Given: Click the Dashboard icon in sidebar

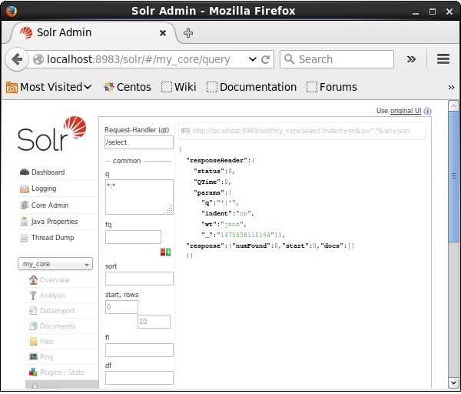Looking at the screenshot, I should click(x=25, y=172).
